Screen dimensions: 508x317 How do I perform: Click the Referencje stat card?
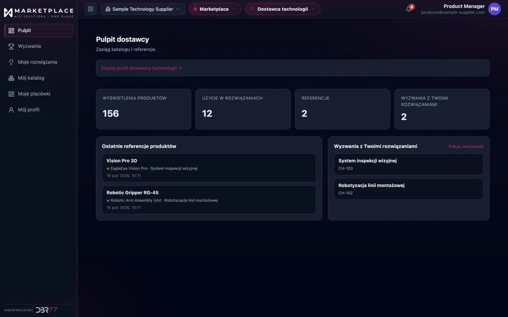coord(342,109)
